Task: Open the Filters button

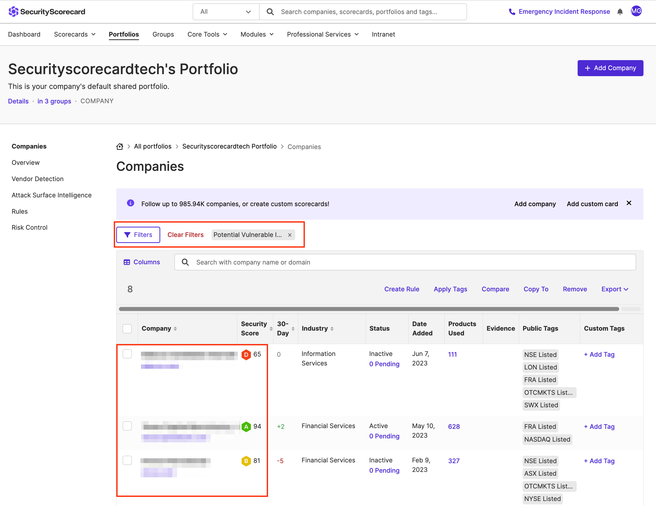Action: pyautogui.click(x=138, y=235)
